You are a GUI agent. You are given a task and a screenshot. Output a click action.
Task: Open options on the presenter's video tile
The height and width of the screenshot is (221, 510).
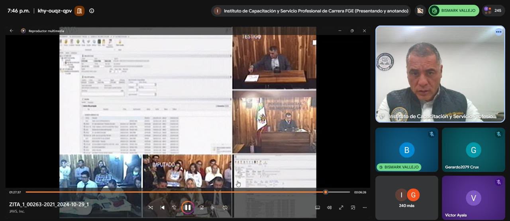click(498, 32)
